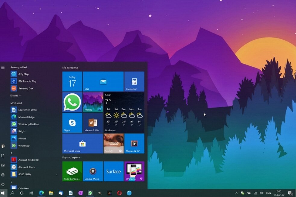Open Opera browser from the taskbar

coord(119,193)
